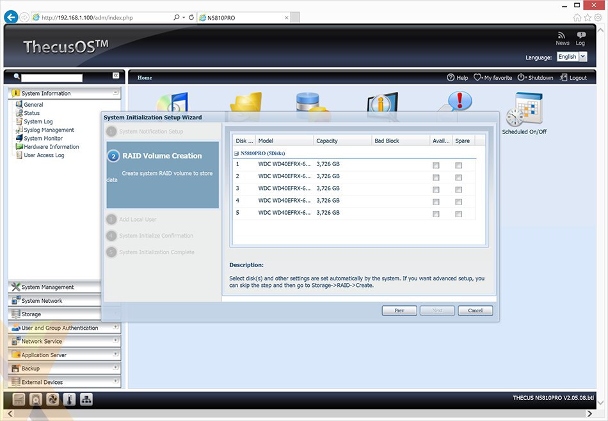Click the Help question mark icon
This screenshot has width=608, height=421.
pyautogui.click(x=451, y=78)
